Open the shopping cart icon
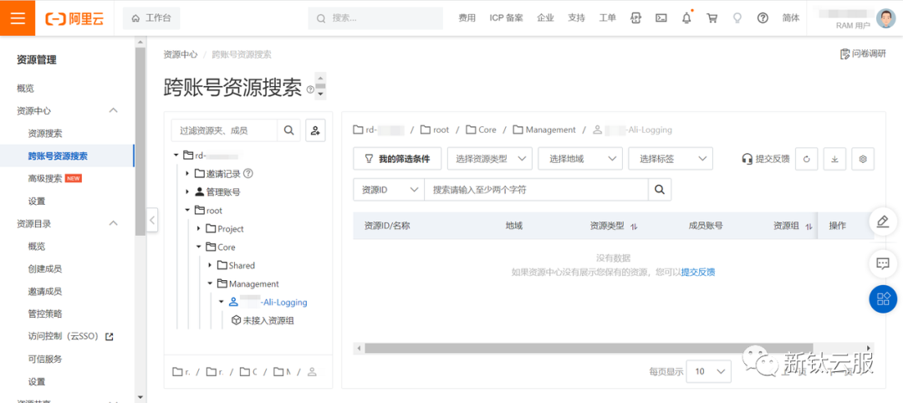903x403 pixels. click(x=712, y=18)
